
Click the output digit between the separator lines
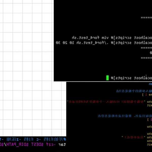tap(151, 53)
